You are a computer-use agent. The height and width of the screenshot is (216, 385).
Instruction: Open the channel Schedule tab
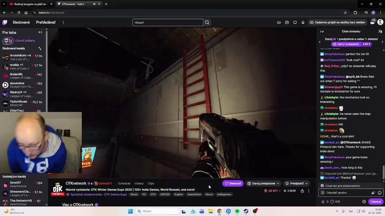pos(124,183)
